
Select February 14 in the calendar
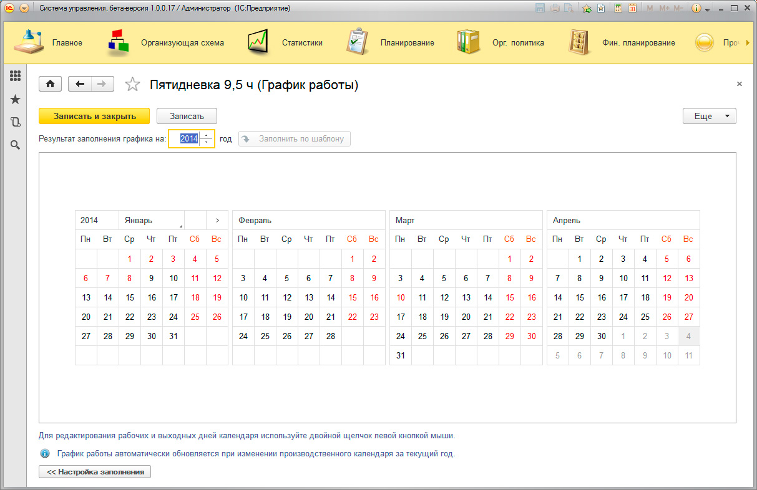tap(331, 297)
